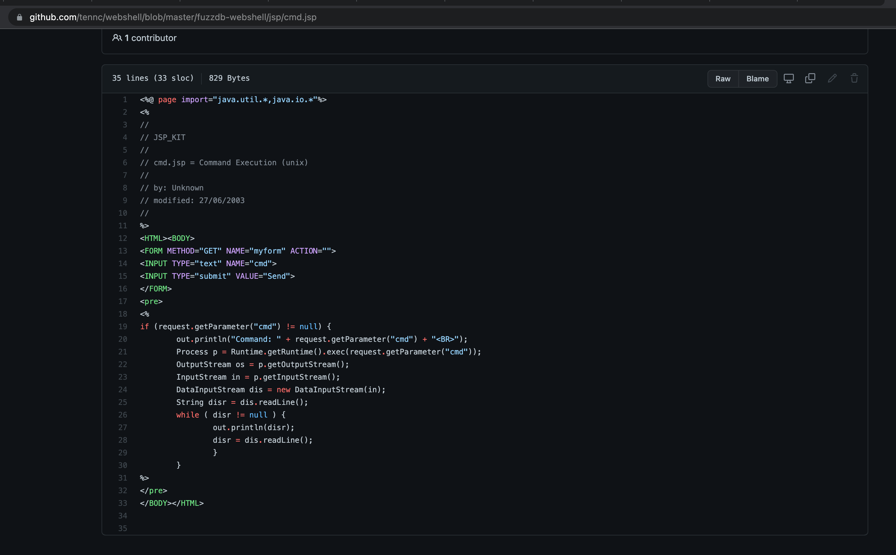Click the FORM METHOD="GET" code line
This screenshot has height=555, width=896.
[x=238, y=251]
